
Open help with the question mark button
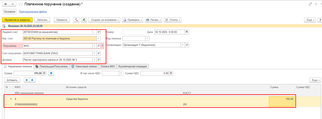tap(320, 20)
